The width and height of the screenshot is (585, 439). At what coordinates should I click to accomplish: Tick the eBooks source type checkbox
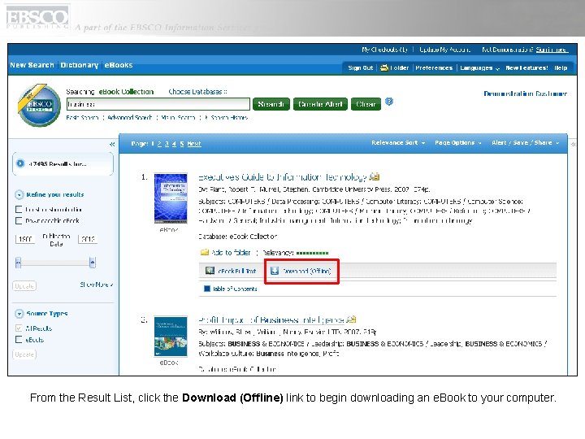coord(19,339)
